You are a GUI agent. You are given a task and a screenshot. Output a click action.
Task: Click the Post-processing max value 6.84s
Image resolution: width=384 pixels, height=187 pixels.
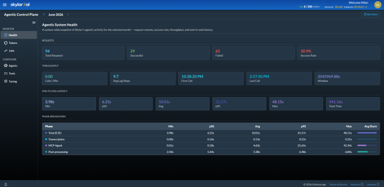point(348,152)
